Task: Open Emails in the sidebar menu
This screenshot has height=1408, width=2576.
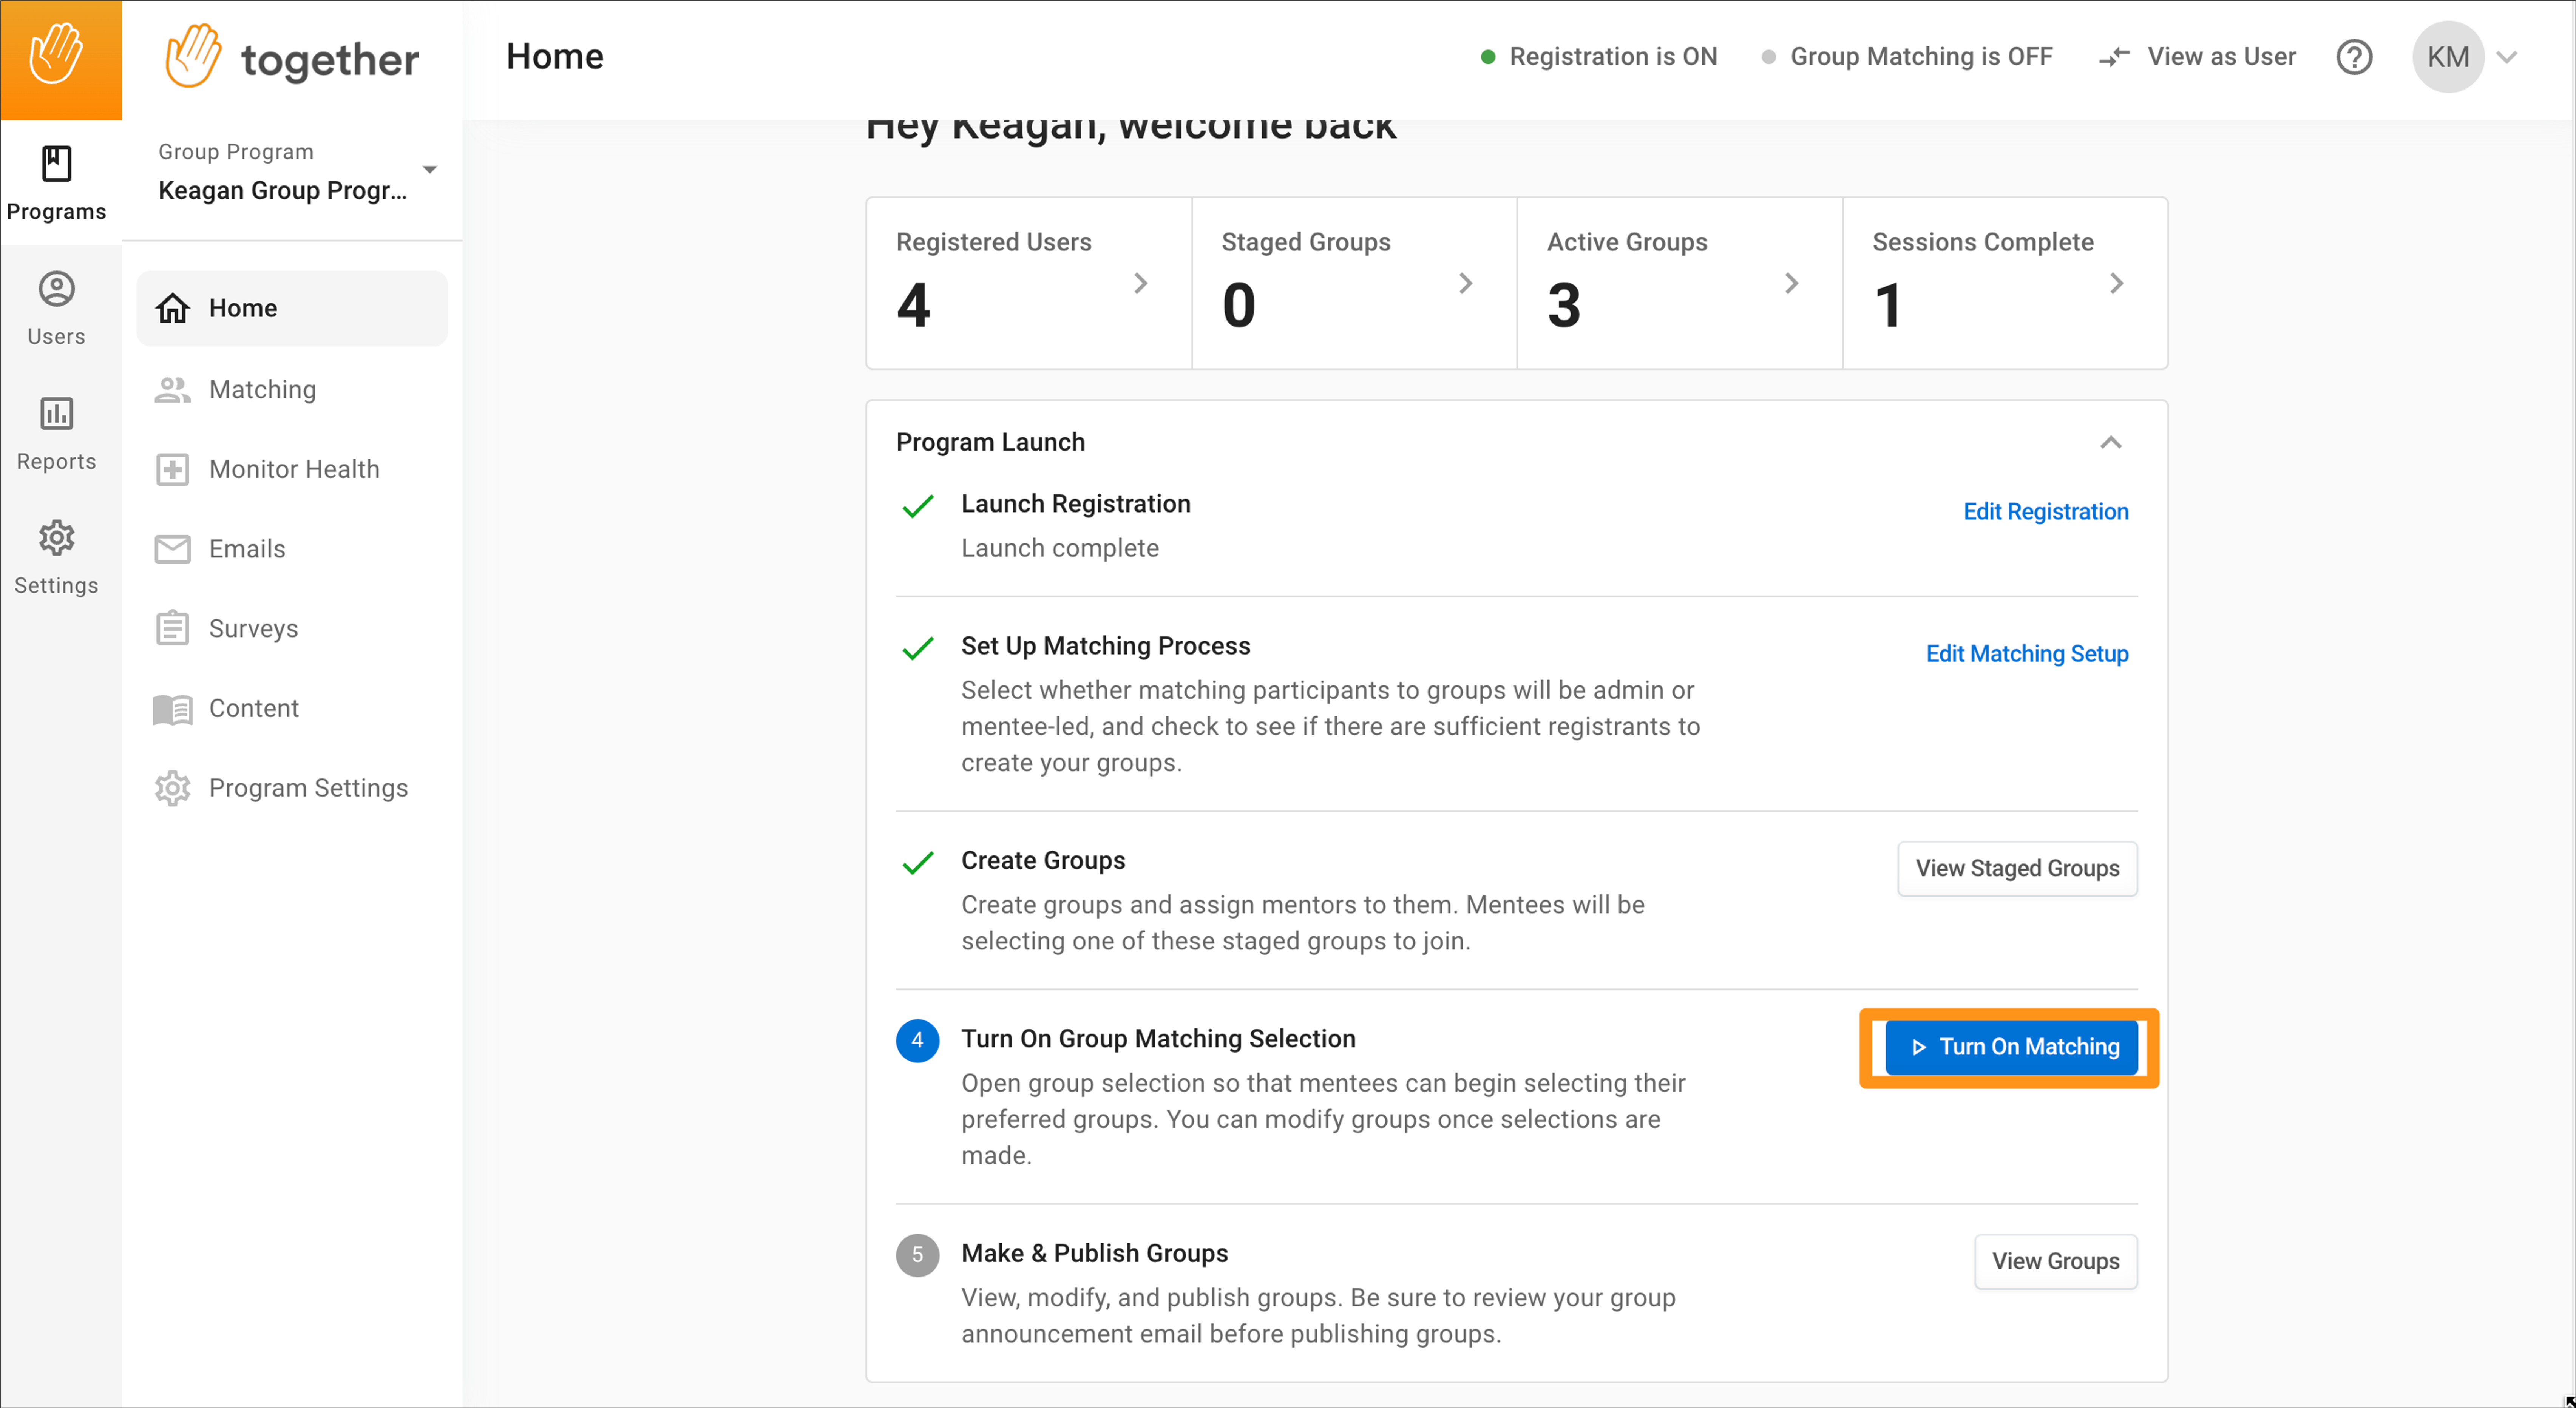Action: click(292, 549)
